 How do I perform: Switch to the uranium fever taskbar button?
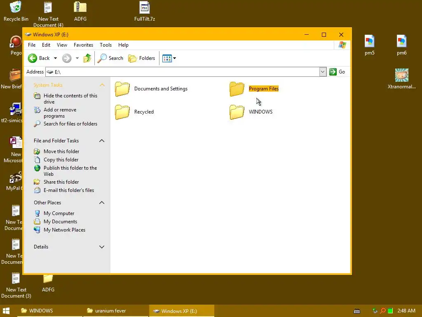click(x=116, y=311)
